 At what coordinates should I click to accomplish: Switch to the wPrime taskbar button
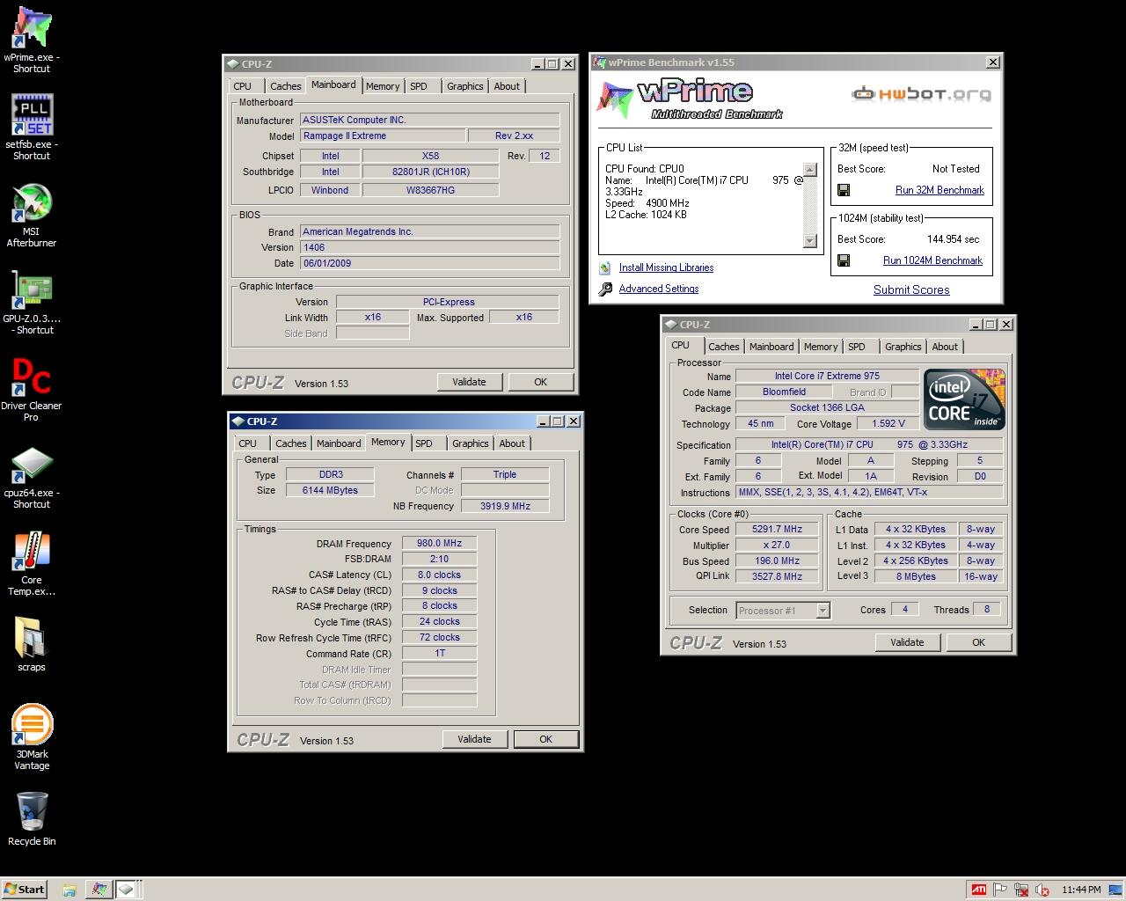pyautogui.click(x=99, y=890)
